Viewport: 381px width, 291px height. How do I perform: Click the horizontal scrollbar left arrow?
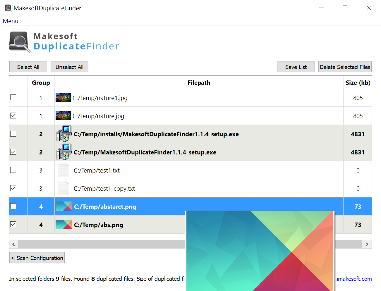pyautogui.click(x=14, y=244)
